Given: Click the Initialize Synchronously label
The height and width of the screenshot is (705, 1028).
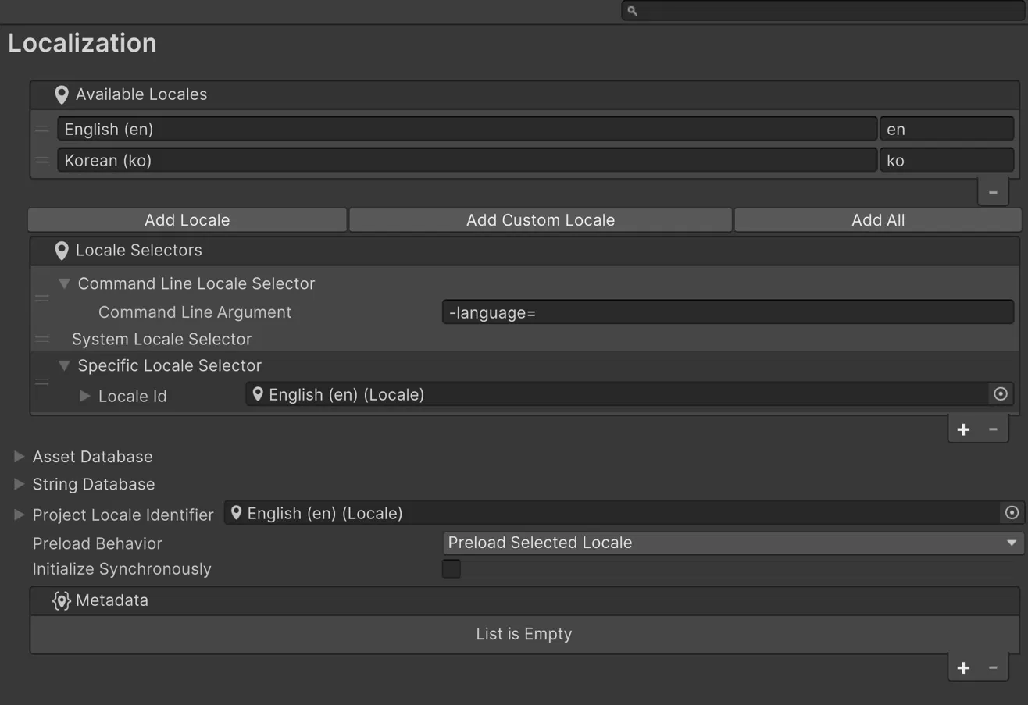Looking at the screenshot, I should coord(122,569).
